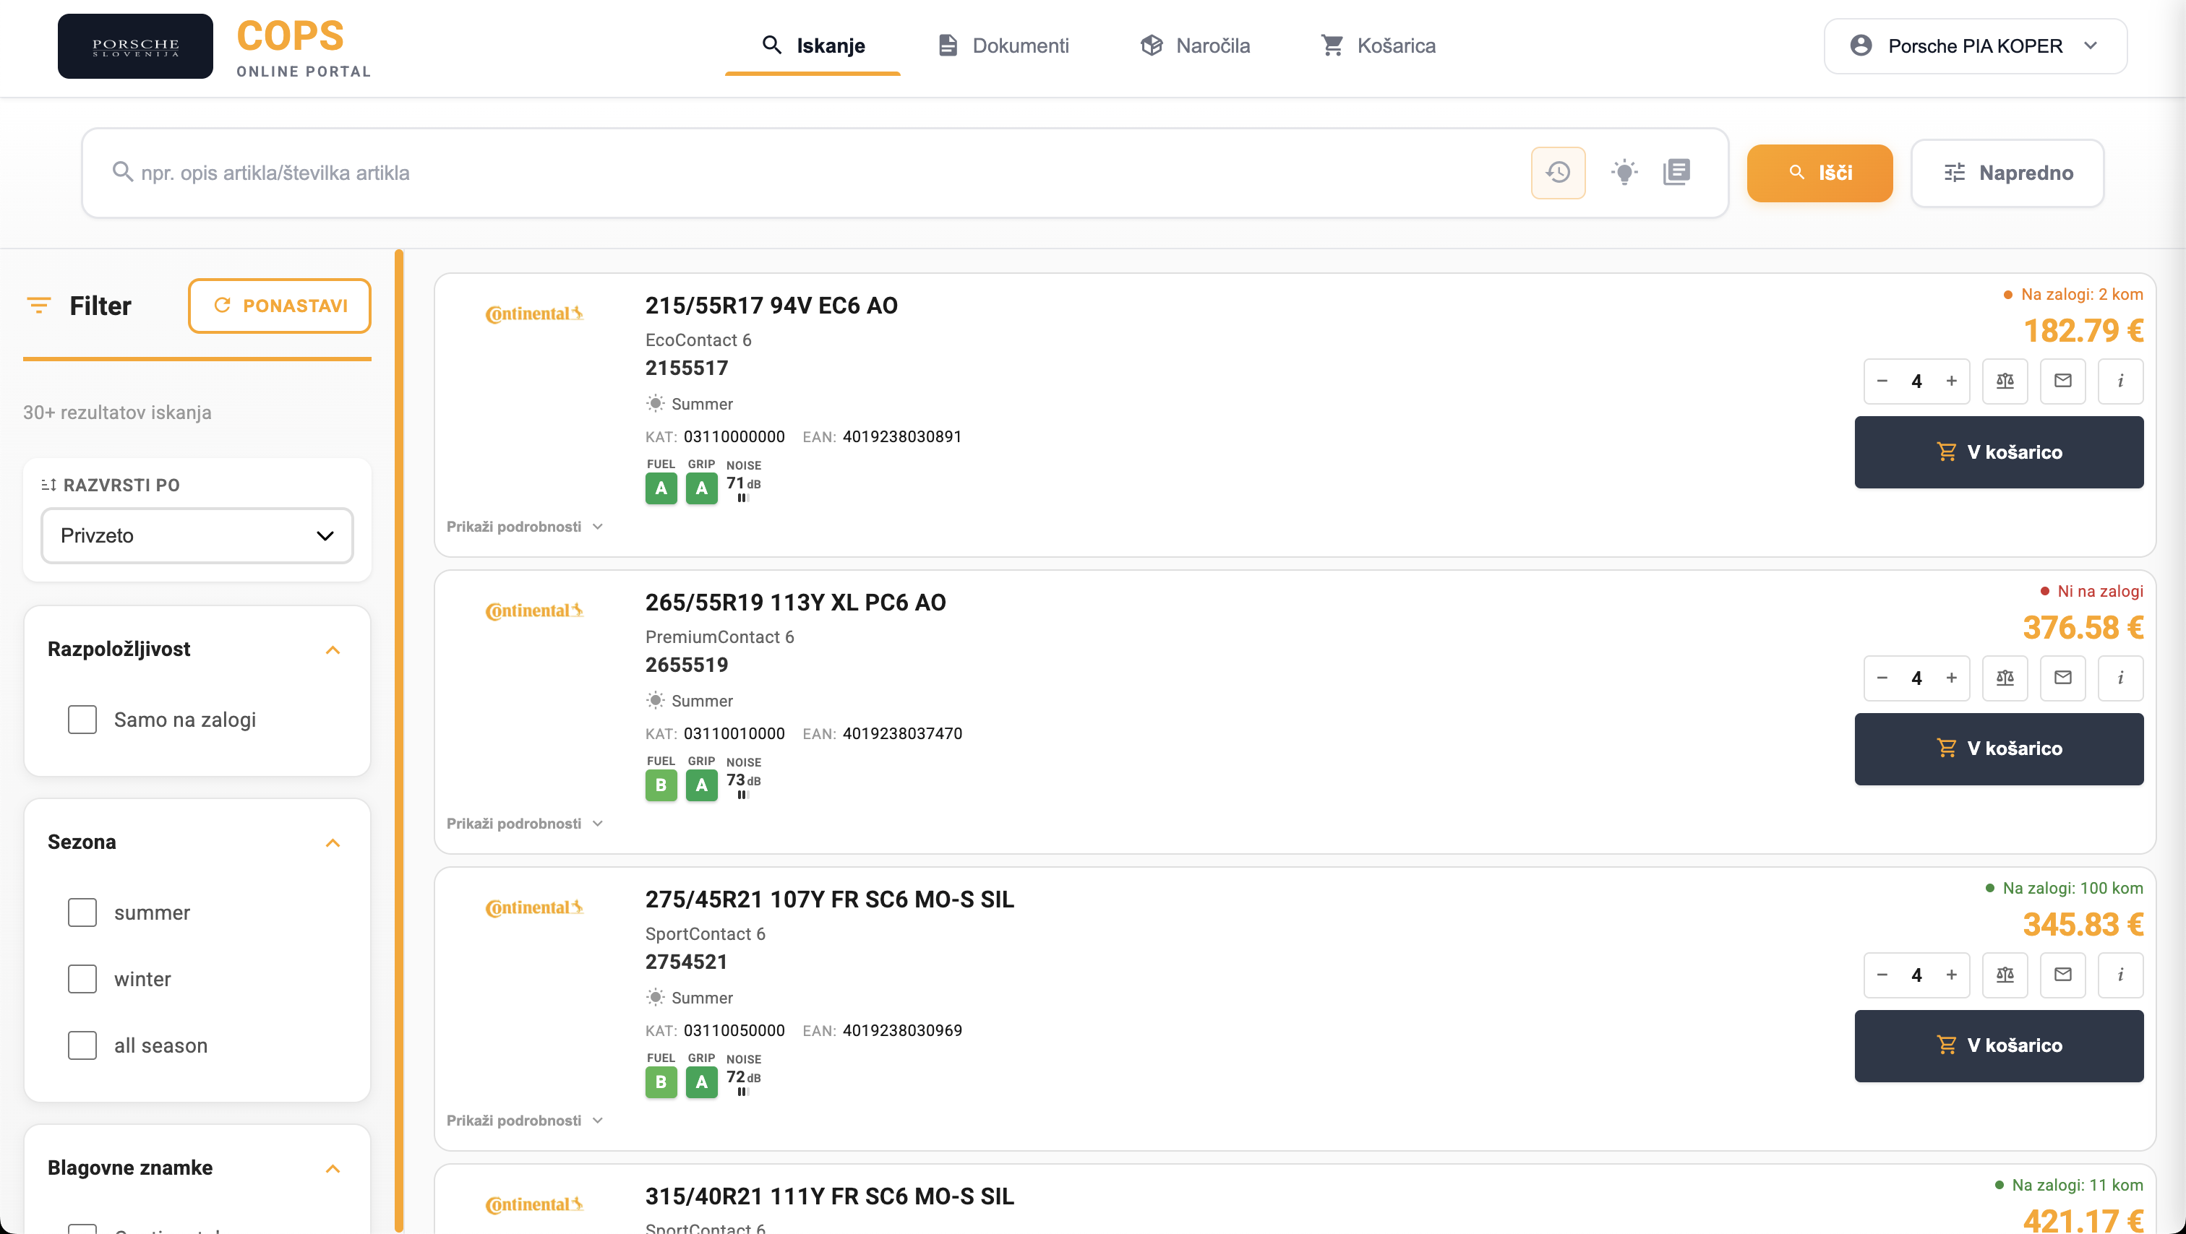Switch to the Iskanje tab

click(813, 46)
